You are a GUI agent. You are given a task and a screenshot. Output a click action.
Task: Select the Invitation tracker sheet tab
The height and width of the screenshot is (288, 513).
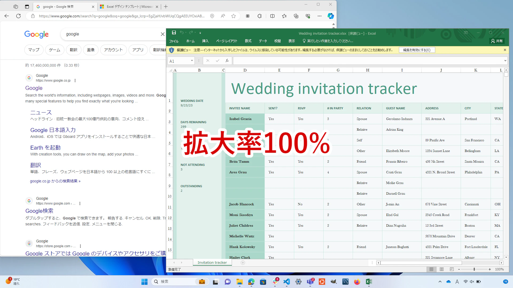[212, 263]
